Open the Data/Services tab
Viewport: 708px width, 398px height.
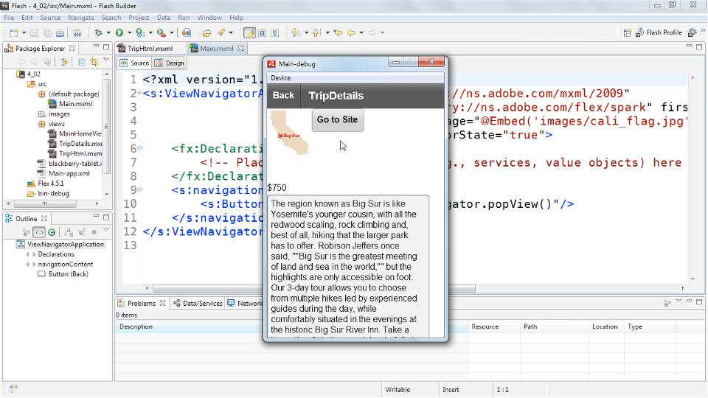(198, 303)
